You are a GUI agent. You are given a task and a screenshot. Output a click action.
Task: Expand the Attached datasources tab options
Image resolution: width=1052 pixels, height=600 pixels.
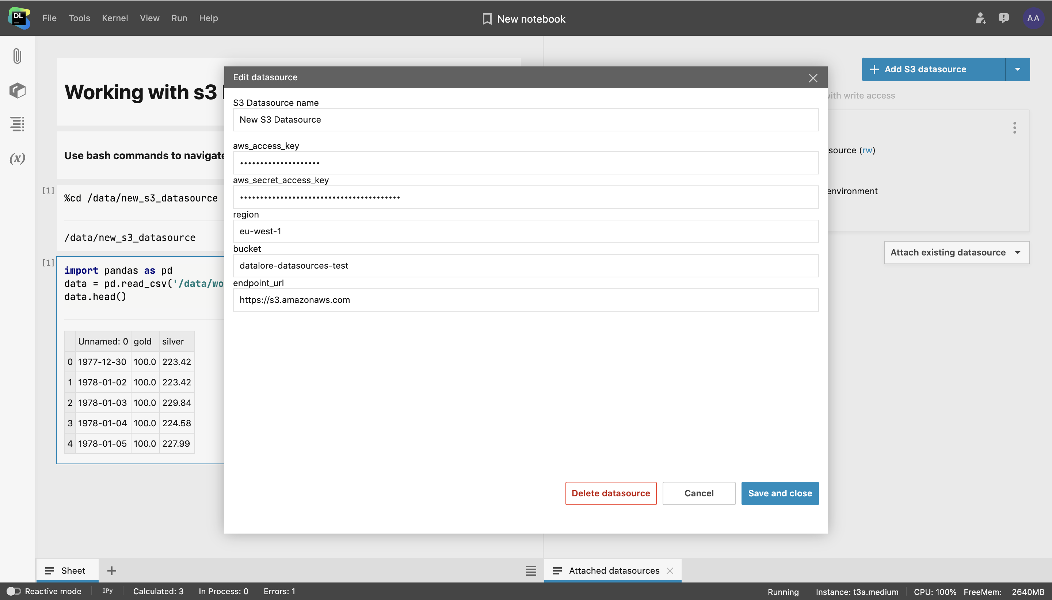coord(557,570)
